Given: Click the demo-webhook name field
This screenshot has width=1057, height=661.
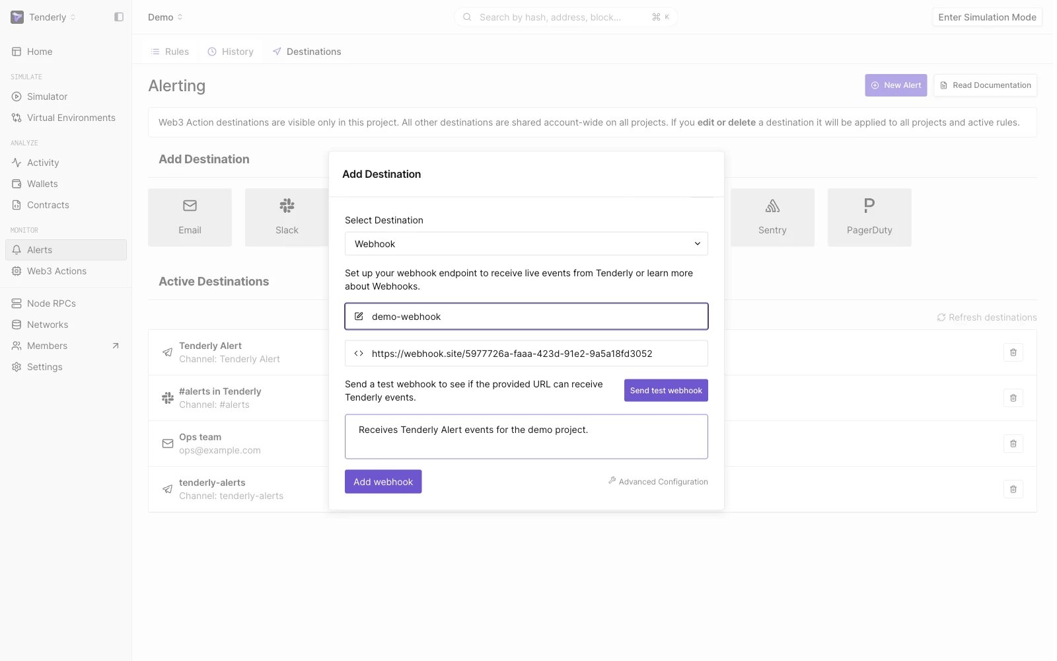Looking at the screenshot, I should 527,317.
